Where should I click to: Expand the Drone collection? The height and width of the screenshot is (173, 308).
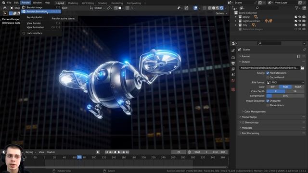236,17
